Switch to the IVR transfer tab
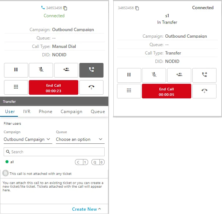This screenshot has height=214, width=222. (x=27, y=112)
